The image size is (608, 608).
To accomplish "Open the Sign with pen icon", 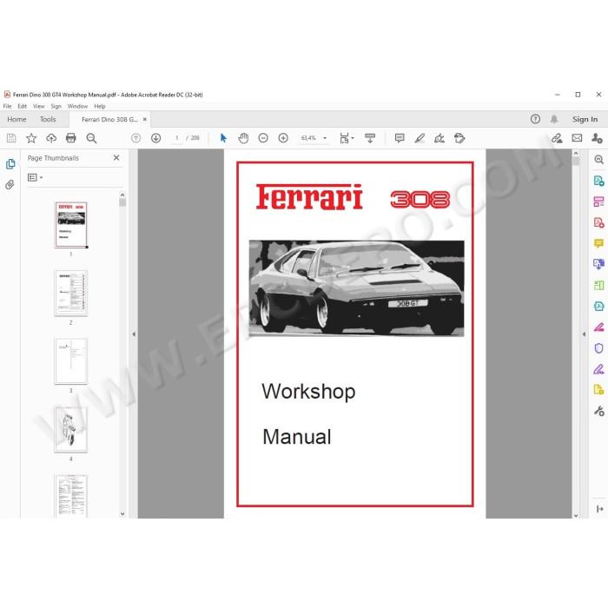I will (x=439, y=138).
